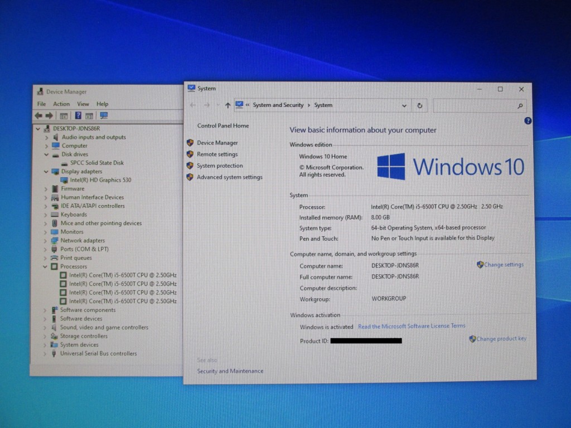Click the Forward arrow in System window
Viewport: 571px width, 428px height.
tap(207, 105)
